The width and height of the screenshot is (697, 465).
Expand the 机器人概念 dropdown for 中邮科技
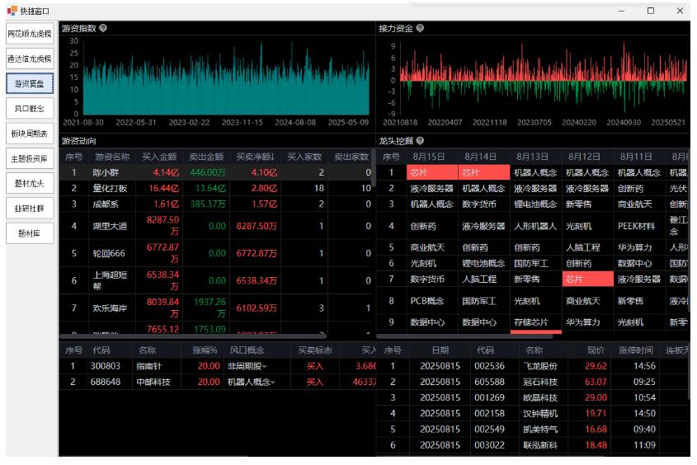[x=273, y=383]
